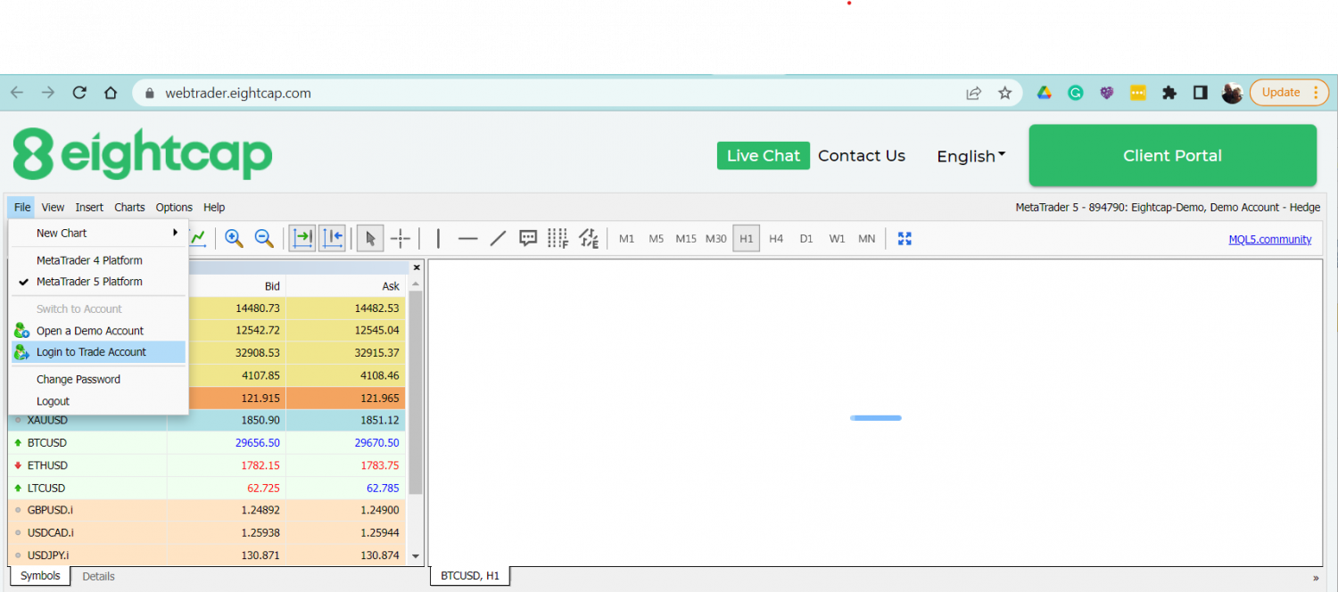Open the English language dropdown

tap(970, 156)
